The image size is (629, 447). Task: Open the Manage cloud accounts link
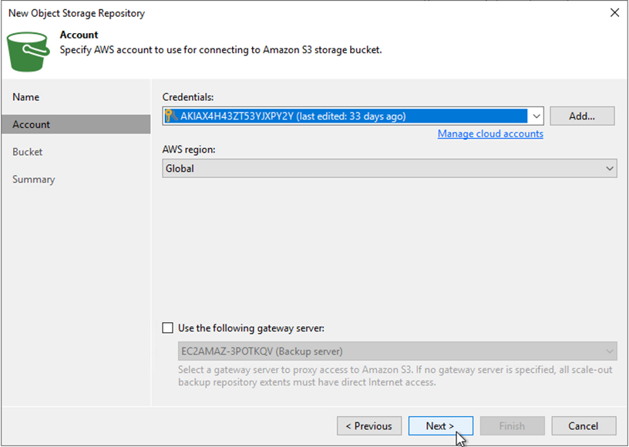tap(490, 134)
